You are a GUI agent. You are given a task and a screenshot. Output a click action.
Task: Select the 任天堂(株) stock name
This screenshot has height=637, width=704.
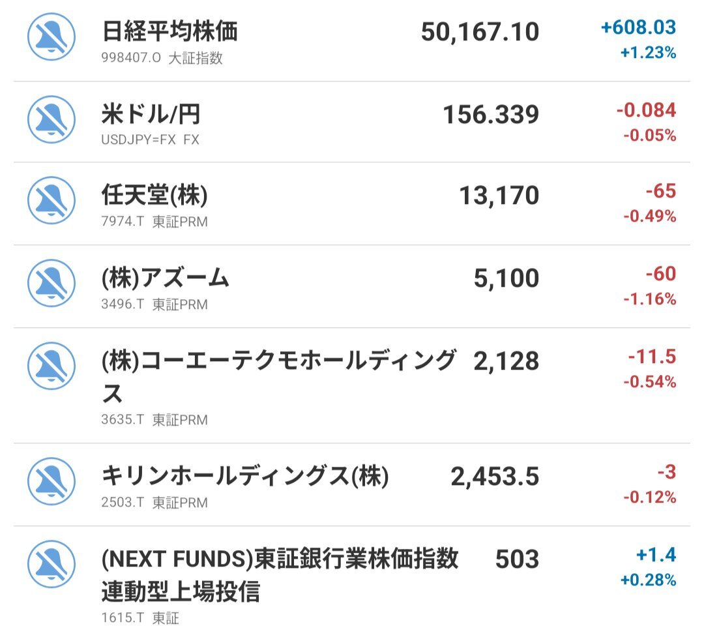[x=154, y=195]
